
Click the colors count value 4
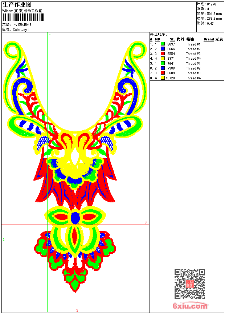[208, 9]
